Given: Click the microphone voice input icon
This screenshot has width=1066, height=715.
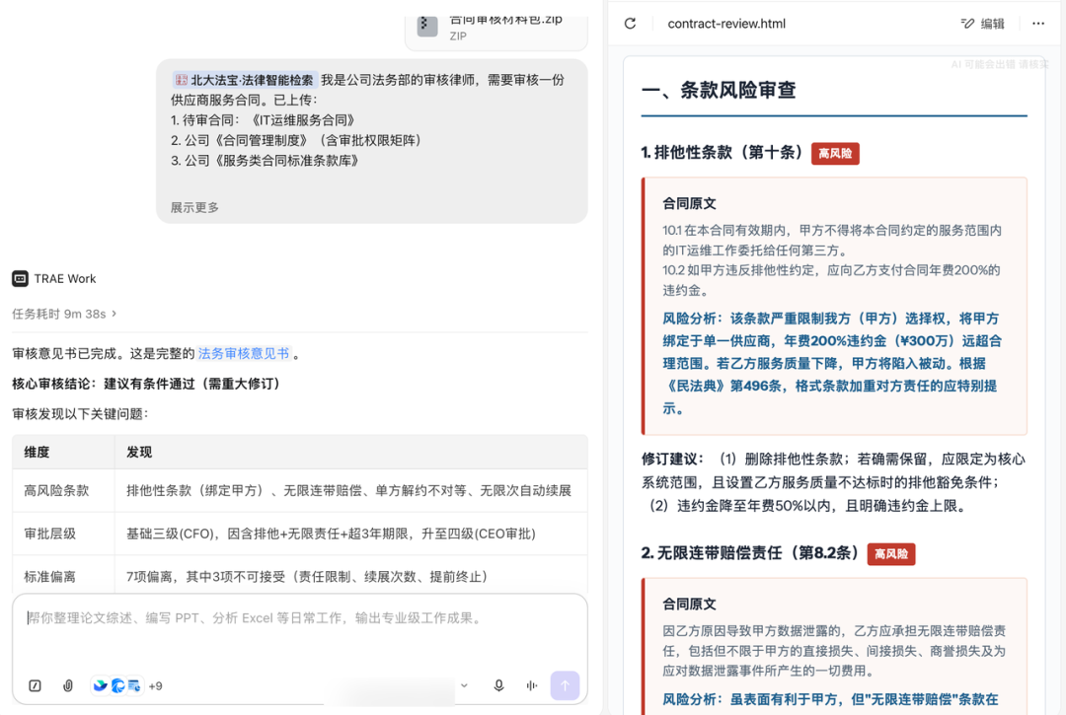Looking at the screenshot, I should (499, 685).
